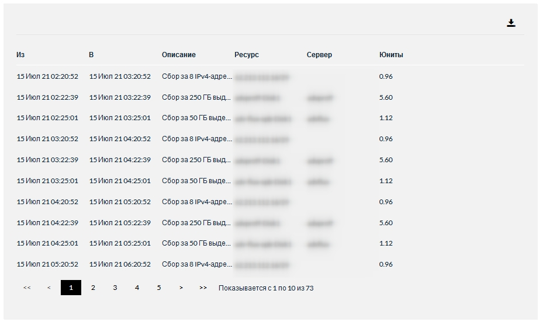Viewport: 543px width, 322px height.
Task: Jump to last page with >> button
Action: (203, 288)
